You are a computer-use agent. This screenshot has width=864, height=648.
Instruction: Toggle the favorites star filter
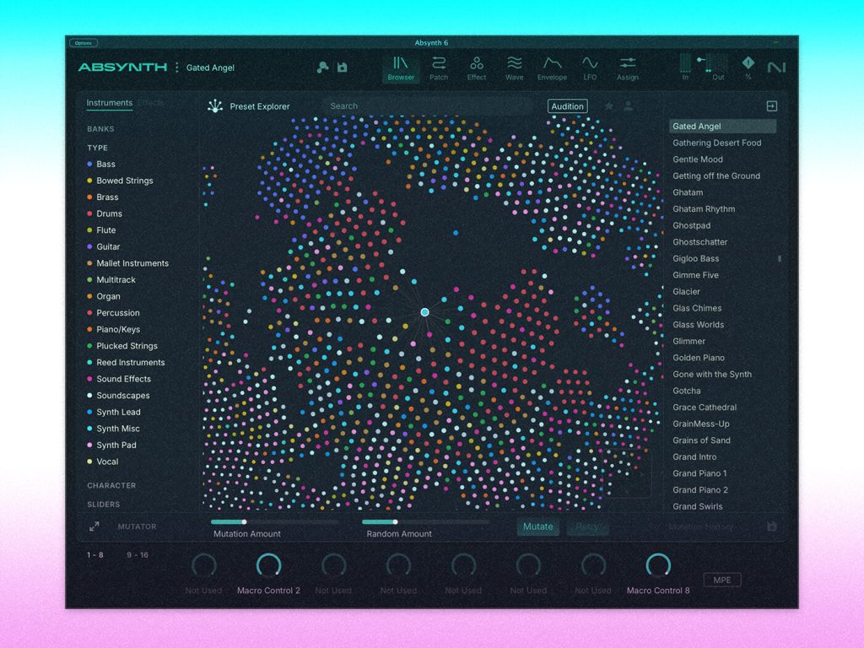coord(609,105)
